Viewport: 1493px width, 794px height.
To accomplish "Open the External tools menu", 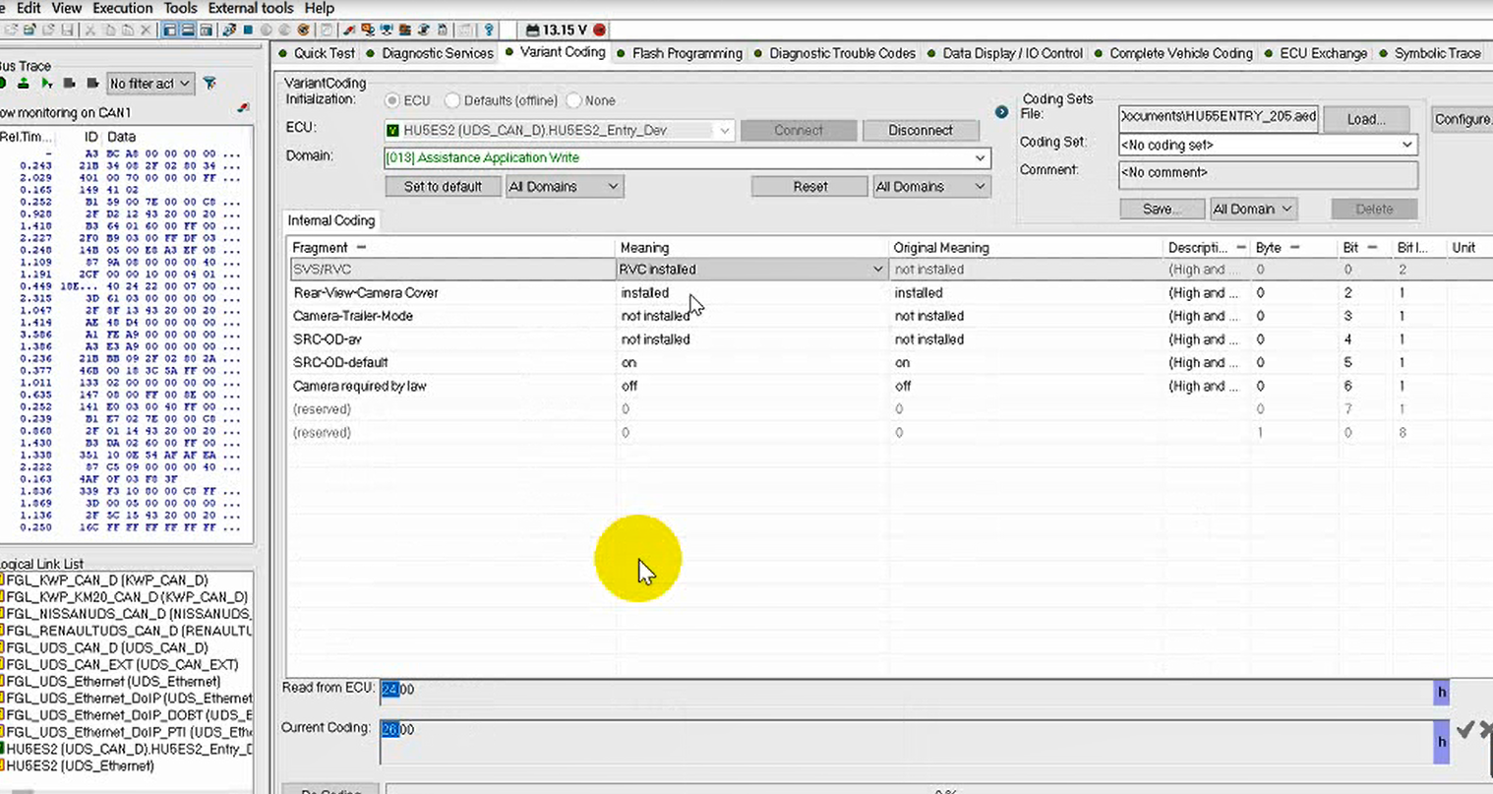I will coord(251,8).
